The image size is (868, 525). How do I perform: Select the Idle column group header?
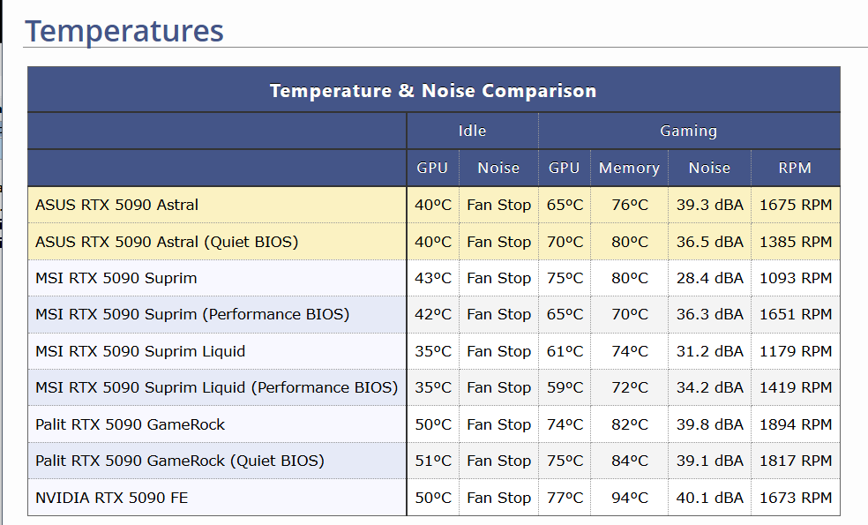click(472, 131)
